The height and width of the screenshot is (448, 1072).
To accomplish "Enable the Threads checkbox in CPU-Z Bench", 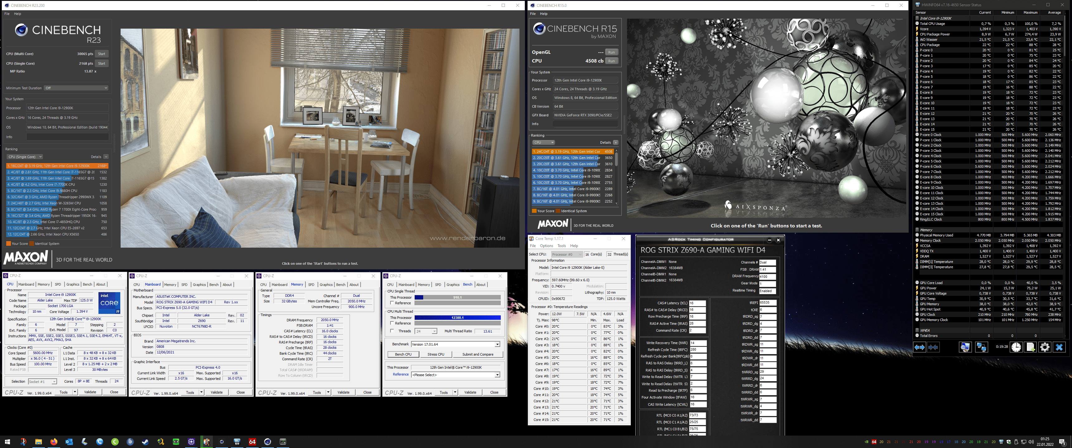I will coord(392,331).
